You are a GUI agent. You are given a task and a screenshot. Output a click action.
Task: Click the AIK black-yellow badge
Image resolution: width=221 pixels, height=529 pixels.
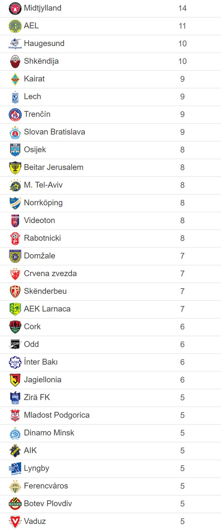pyautogui.click(x=15, y=451)
